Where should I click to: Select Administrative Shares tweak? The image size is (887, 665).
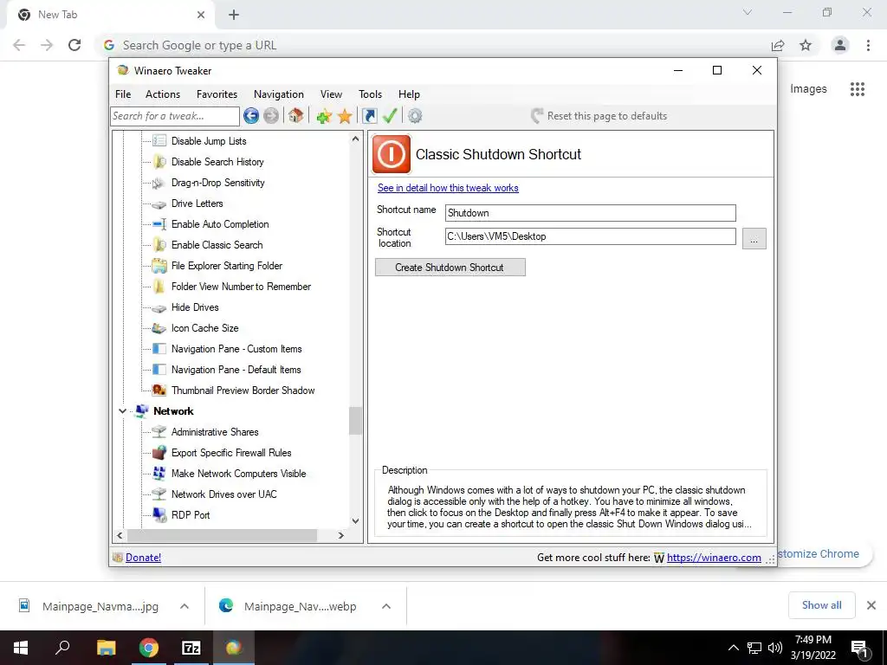coord(215,432)
